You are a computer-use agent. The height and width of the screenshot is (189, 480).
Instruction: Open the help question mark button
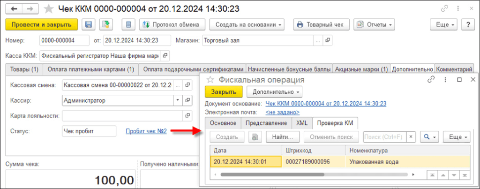point(467,24)
